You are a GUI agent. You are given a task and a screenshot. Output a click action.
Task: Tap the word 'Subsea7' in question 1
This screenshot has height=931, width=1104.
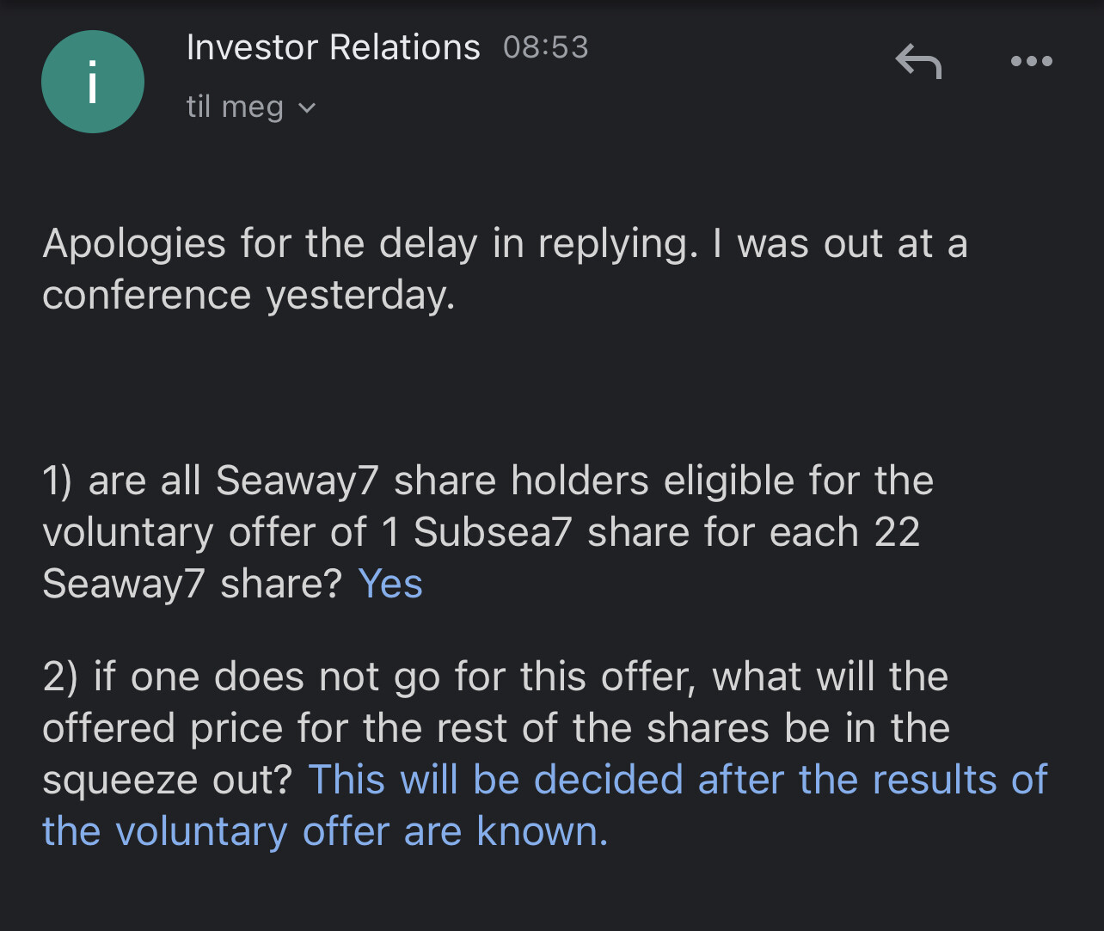point(493,532)
